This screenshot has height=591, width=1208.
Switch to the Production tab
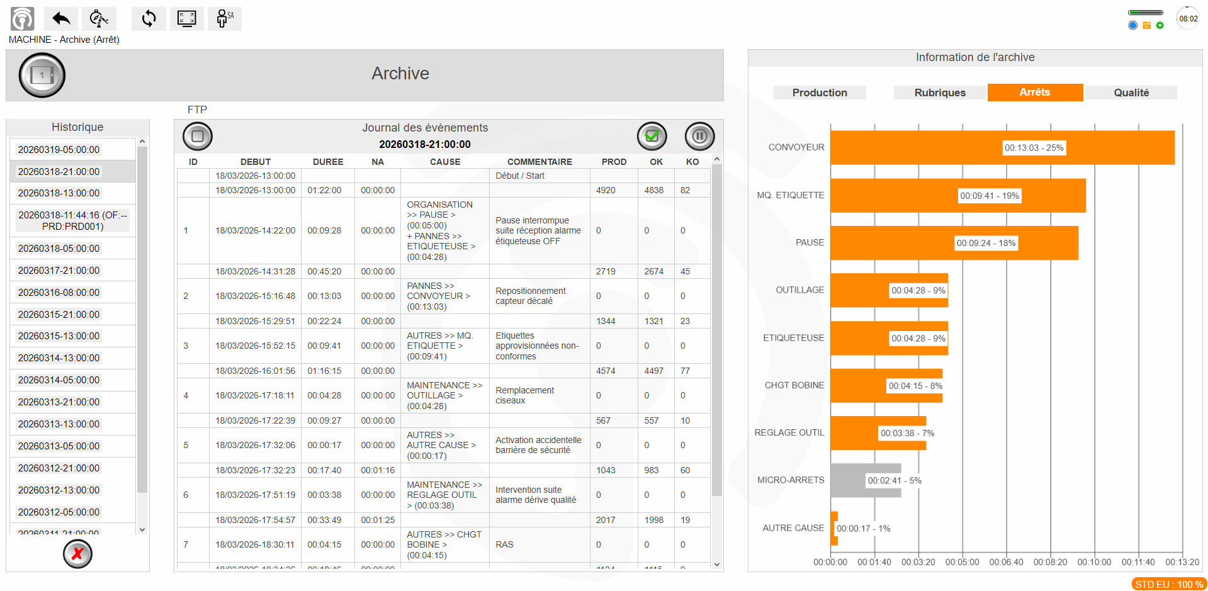819,93
